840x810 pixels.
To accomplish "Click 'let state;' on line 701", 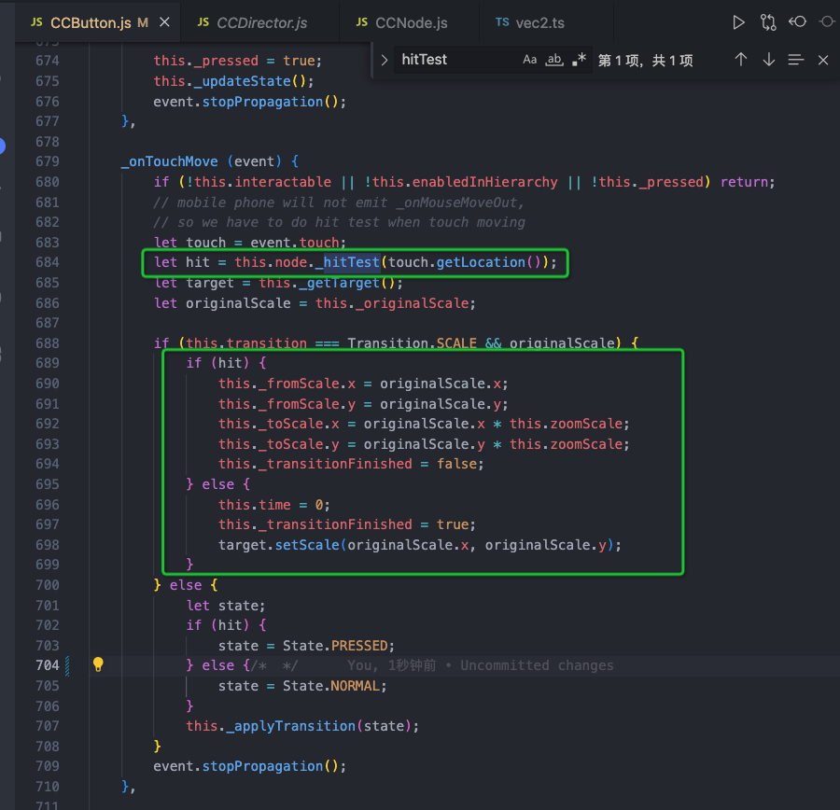I will (226, 606).
